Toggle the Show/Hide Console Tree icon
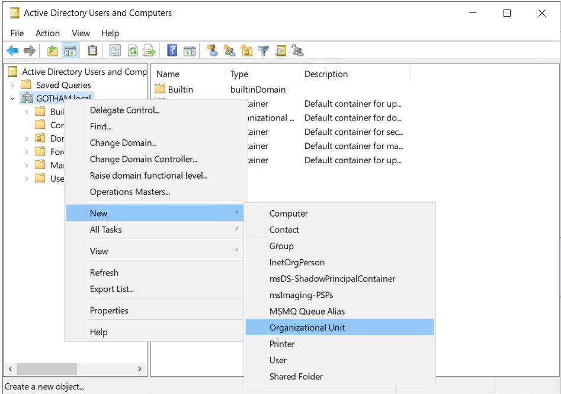 (70, 51)
